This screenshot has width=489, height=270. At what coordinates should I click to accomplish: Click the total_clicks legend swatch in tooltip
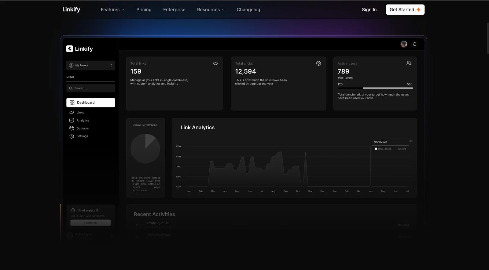(376, 149)
